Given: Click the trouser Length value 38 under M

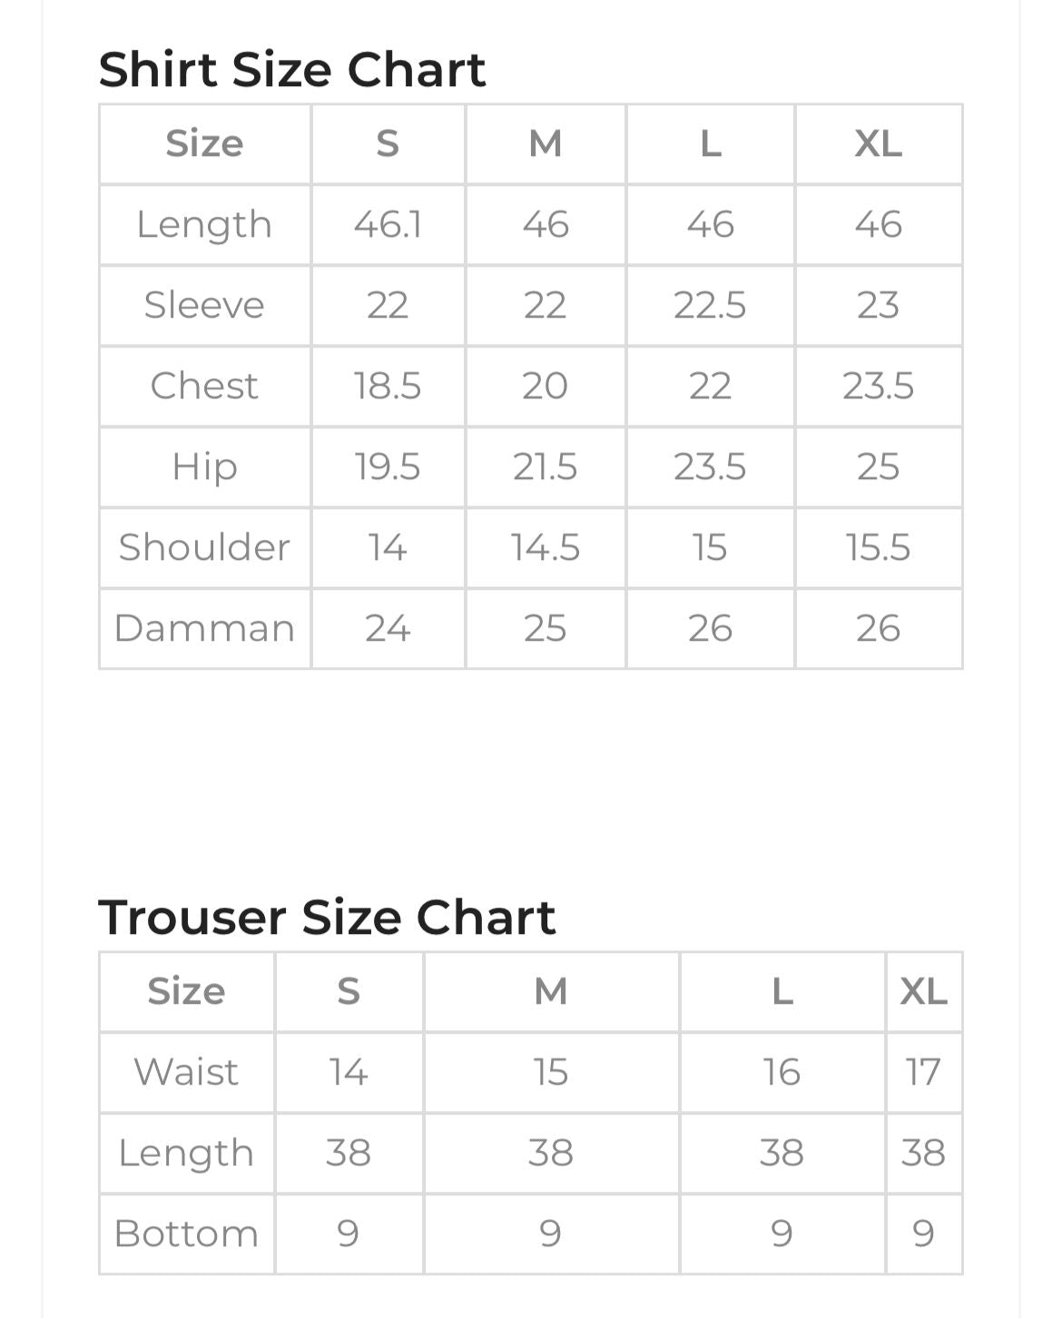Looking at the screenshot, I should click(551, 1153).
